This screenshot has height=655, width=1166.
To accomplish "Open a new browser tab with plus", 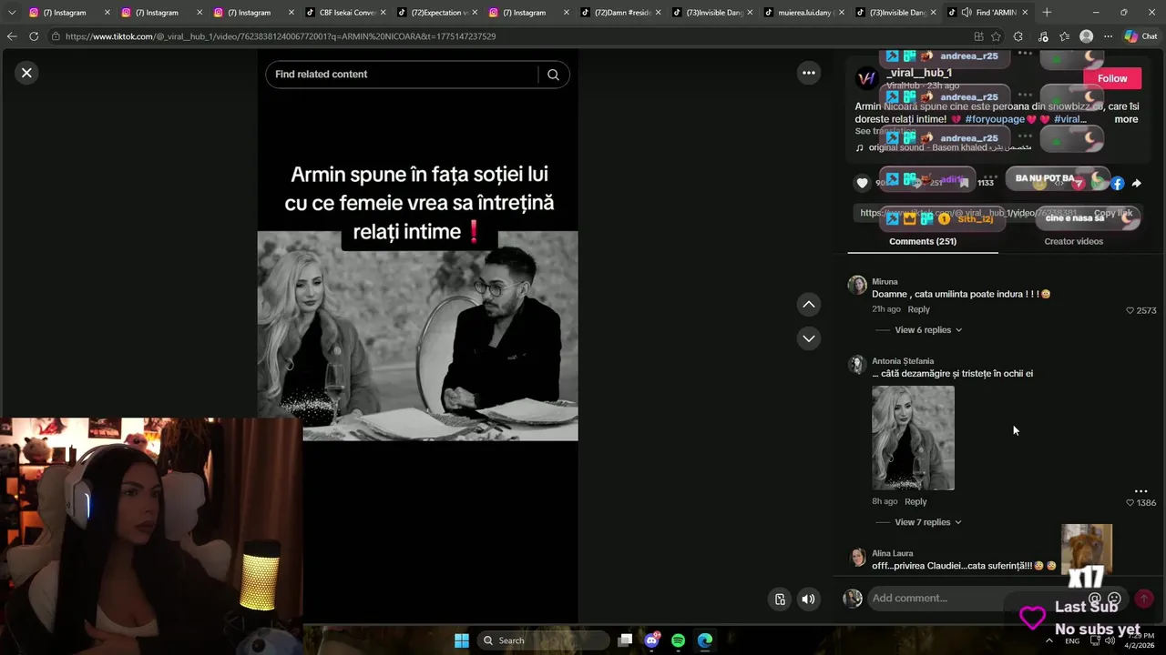I will click(x=1047, y=13).
